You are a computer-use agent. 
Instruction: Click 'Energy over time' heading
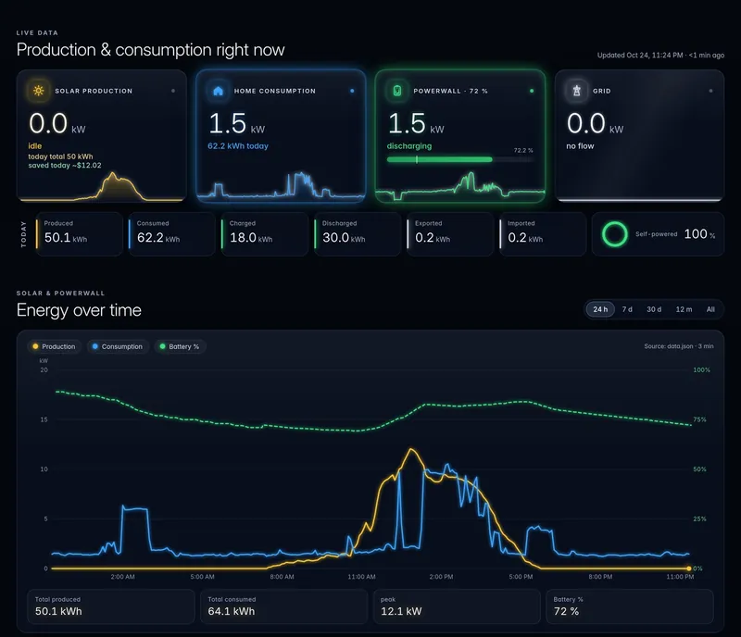[x=79, y=310]
